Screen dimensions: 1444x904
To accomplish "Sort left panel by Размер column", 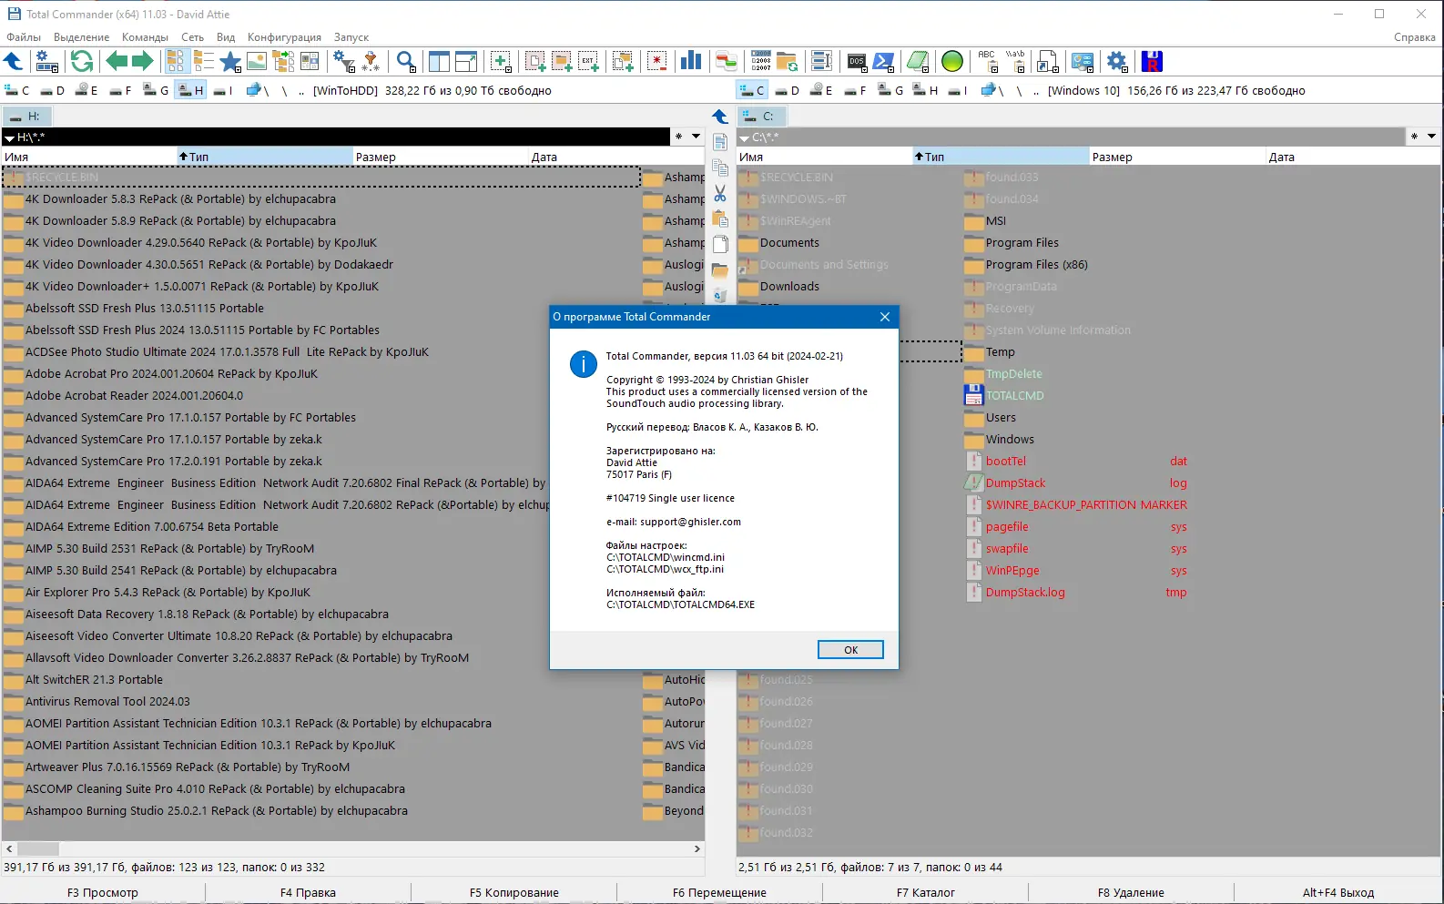I will (x=440, y=157).
